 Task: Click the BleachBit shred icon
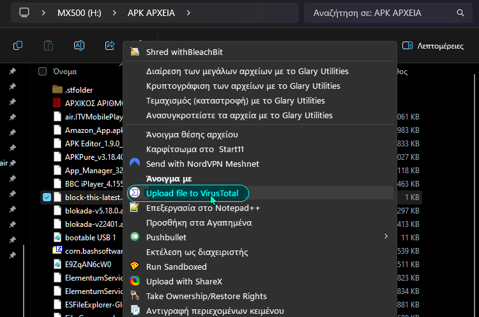(135, 52)
